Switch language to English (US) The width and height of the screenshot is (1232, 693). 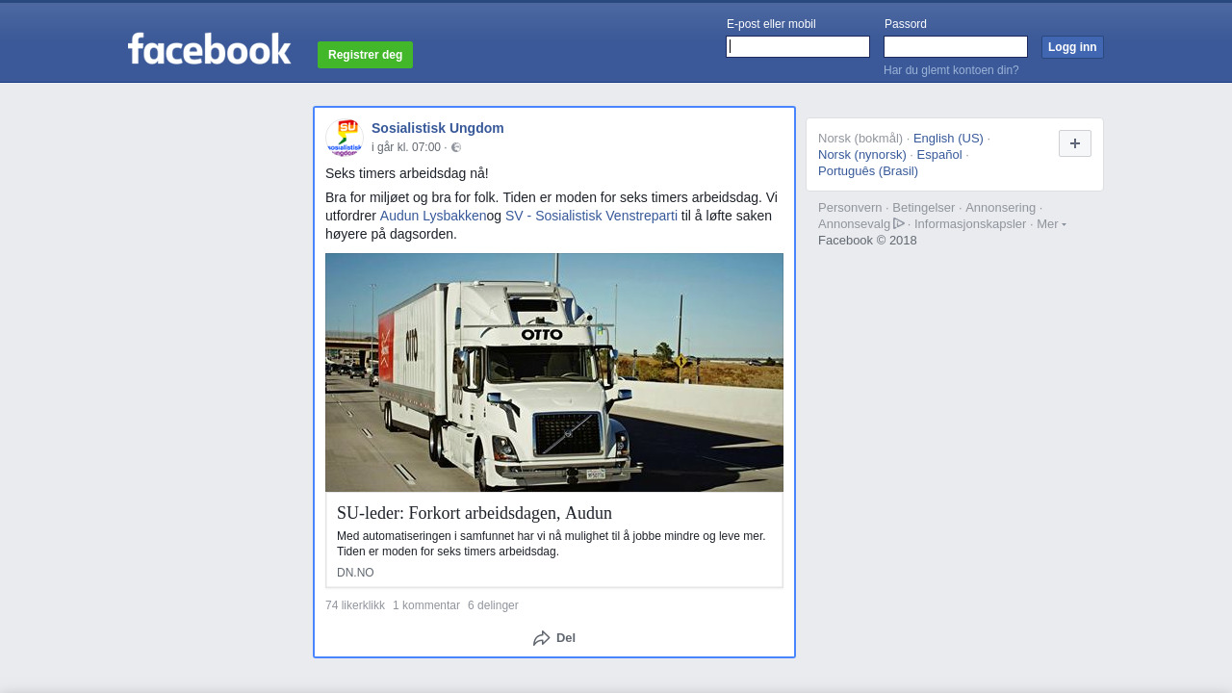click(948, 138)
